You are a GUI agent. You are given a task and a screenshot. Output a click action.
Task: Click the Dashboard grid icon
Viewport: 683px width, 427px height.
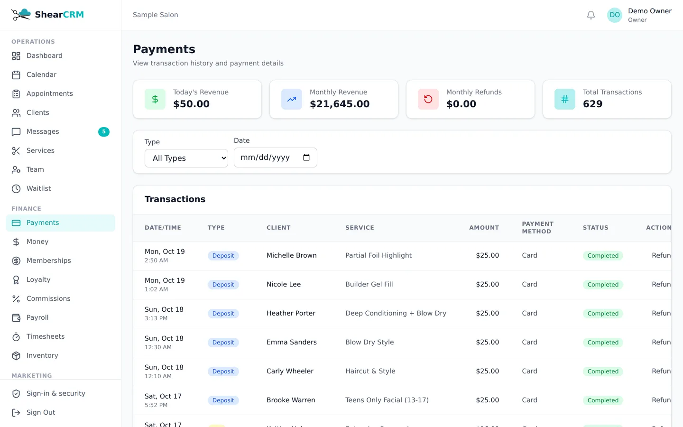(x=16, y=56)
